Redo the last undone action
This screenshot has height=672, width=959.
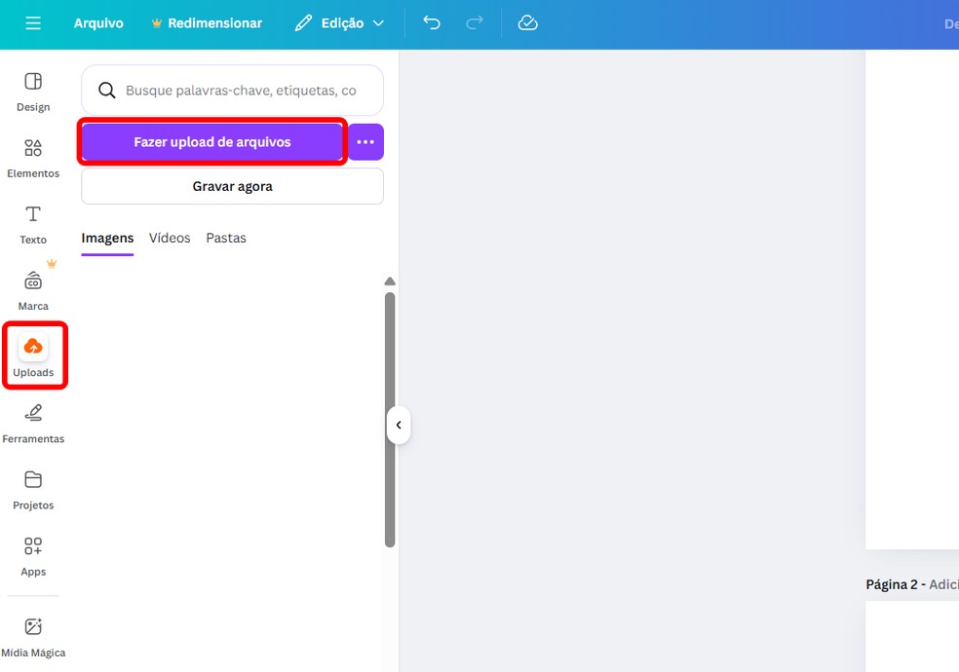point(474,23)
